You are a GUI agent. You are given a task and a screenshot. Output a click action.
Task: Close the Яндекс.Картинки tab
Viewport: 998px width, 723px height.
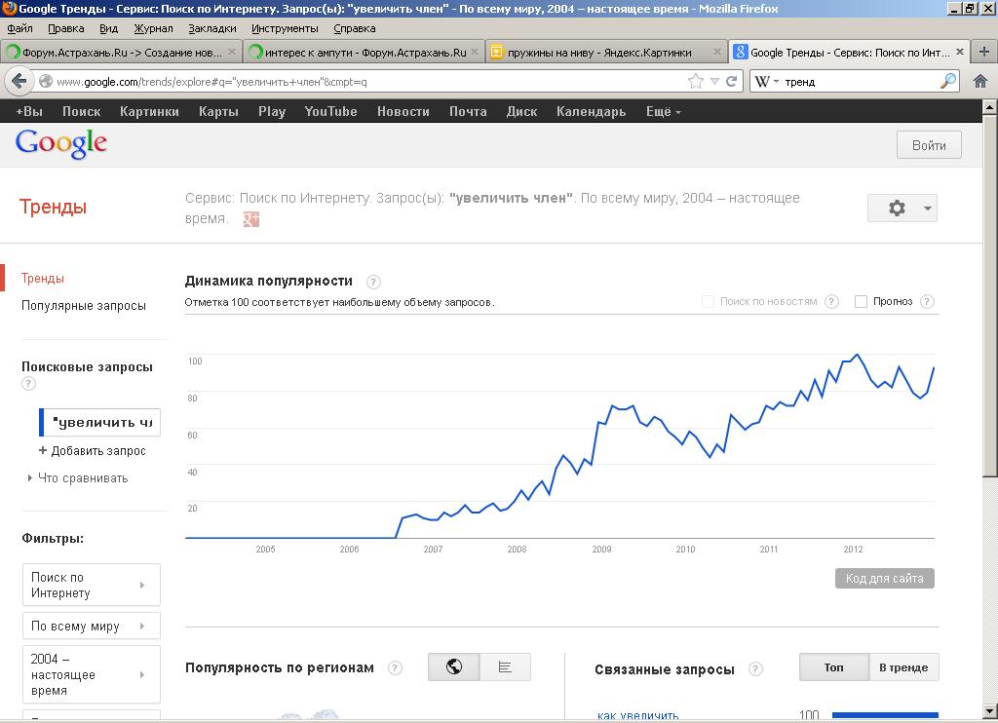pyautogui.click(x=716, y=52)
